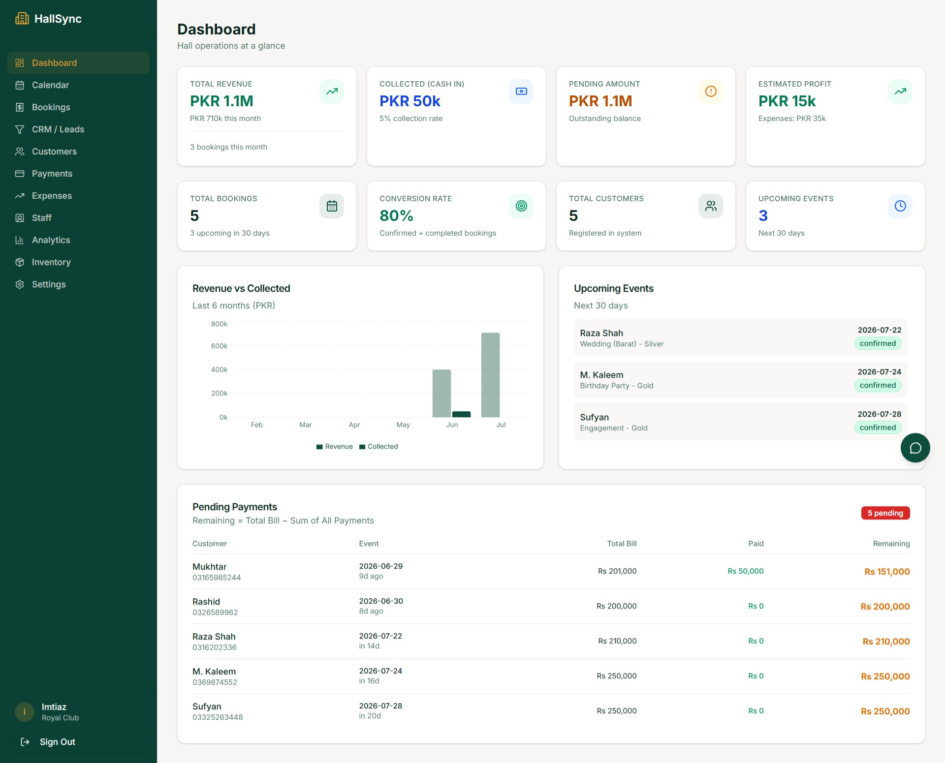Click the Calendar icon in sidebar
Image resolution: width=945 pixels, height=763 pixels.
(20, 85)
